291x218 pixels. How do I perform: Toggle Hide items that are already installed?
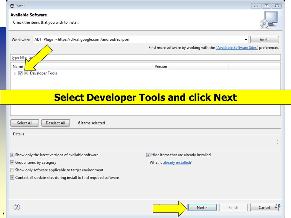[x=148, y=155]
